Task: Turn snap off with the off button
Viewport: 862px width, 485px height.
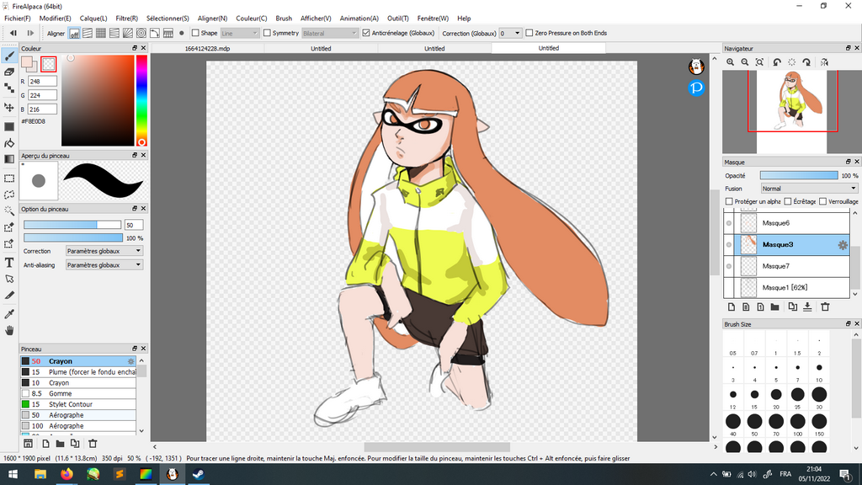Action: [74, 33]
